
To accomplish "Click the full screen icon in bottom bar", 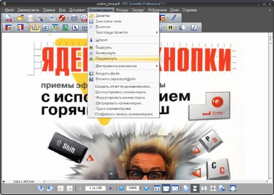I will (232, 188).
